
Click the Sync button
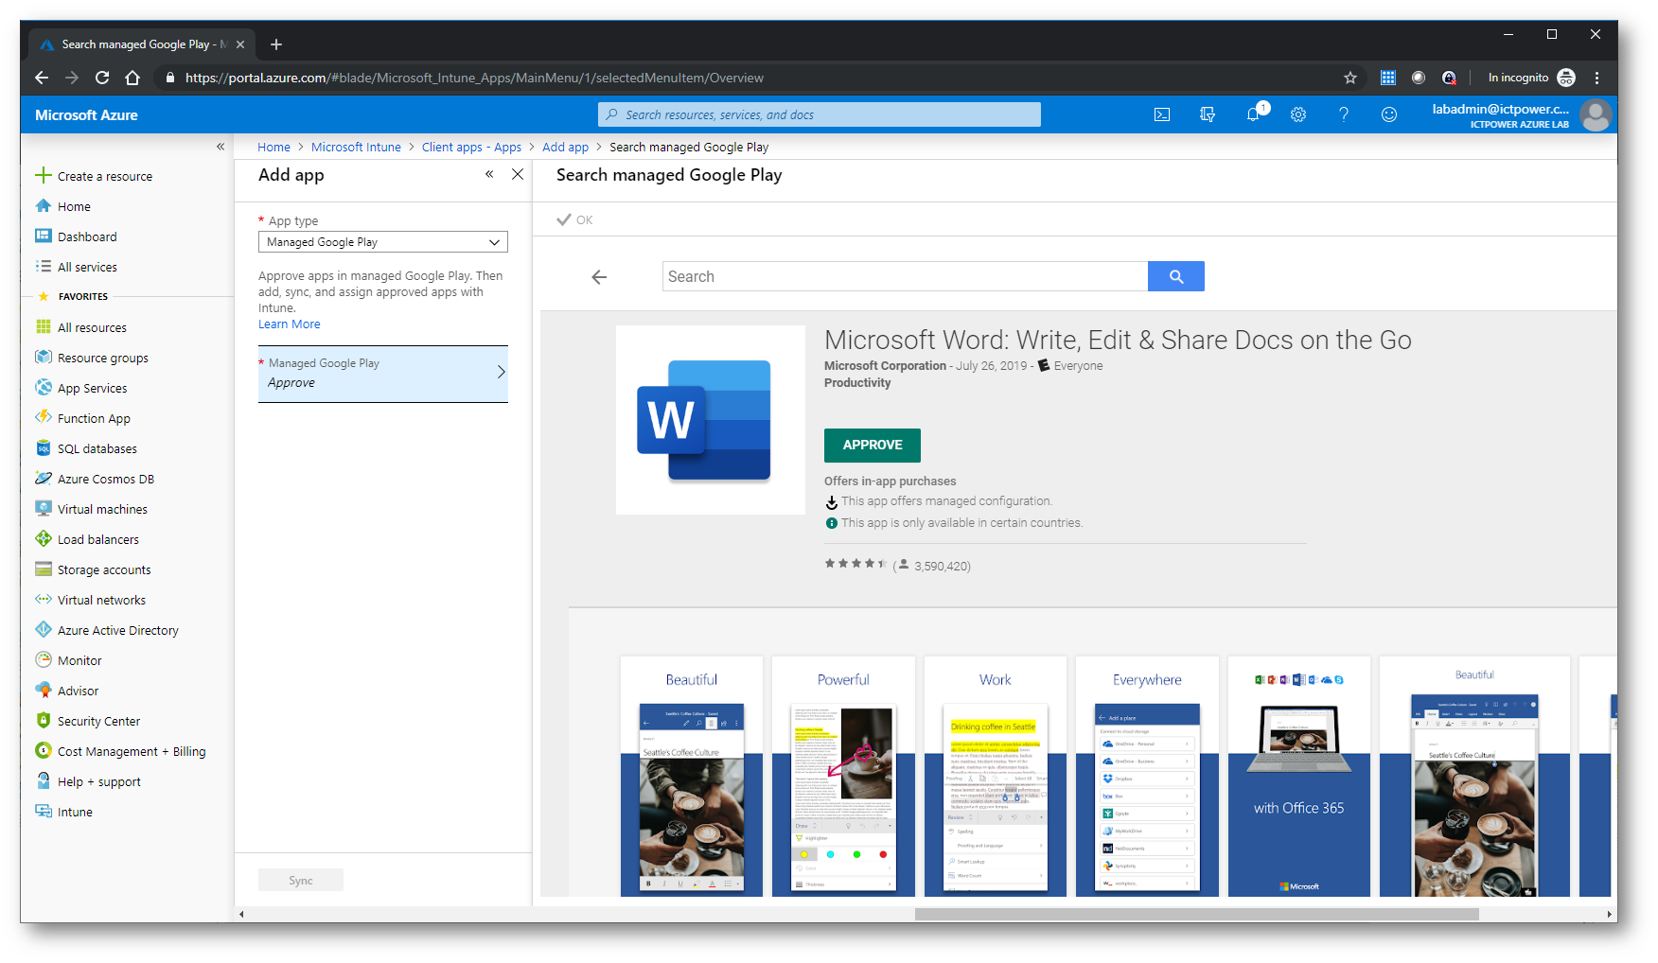pos(301,881)
